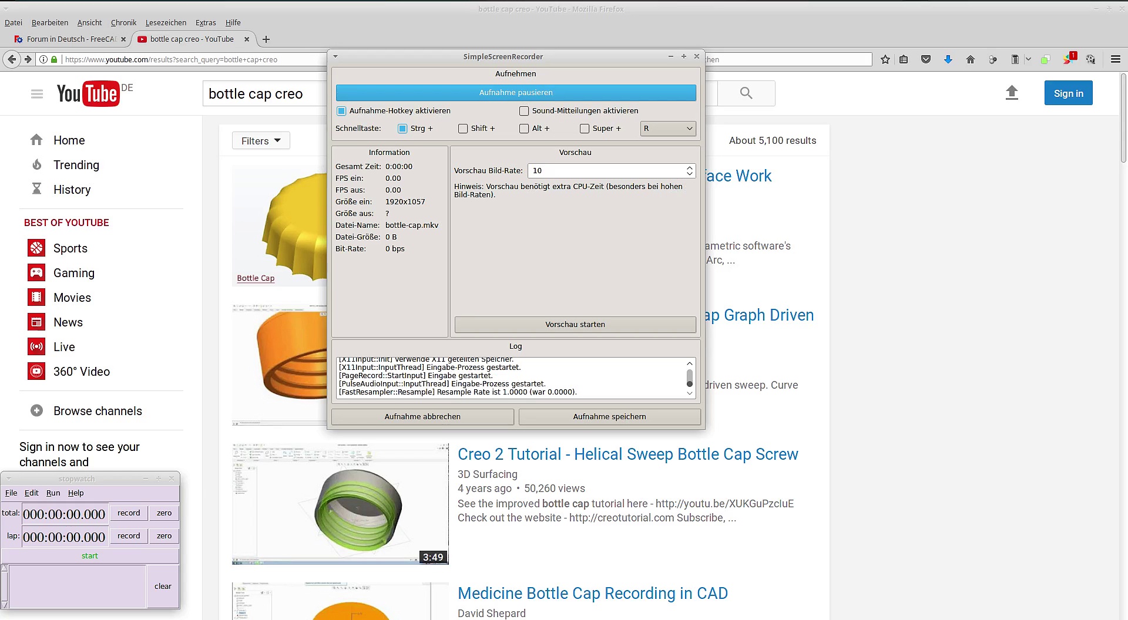Open Gaming in the YouTube sidebar
1128x620 pixels.
click(73, 273)
